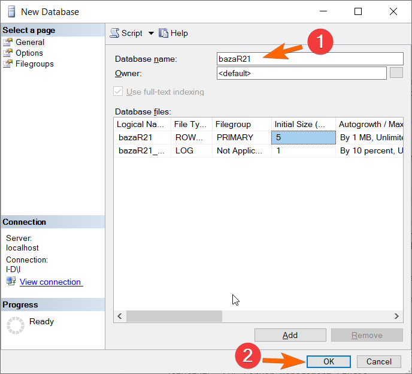Click the horizontal scrollbar thumb
Image resolution: width=412 pixels, height=374 pixels.
point(174,316)
